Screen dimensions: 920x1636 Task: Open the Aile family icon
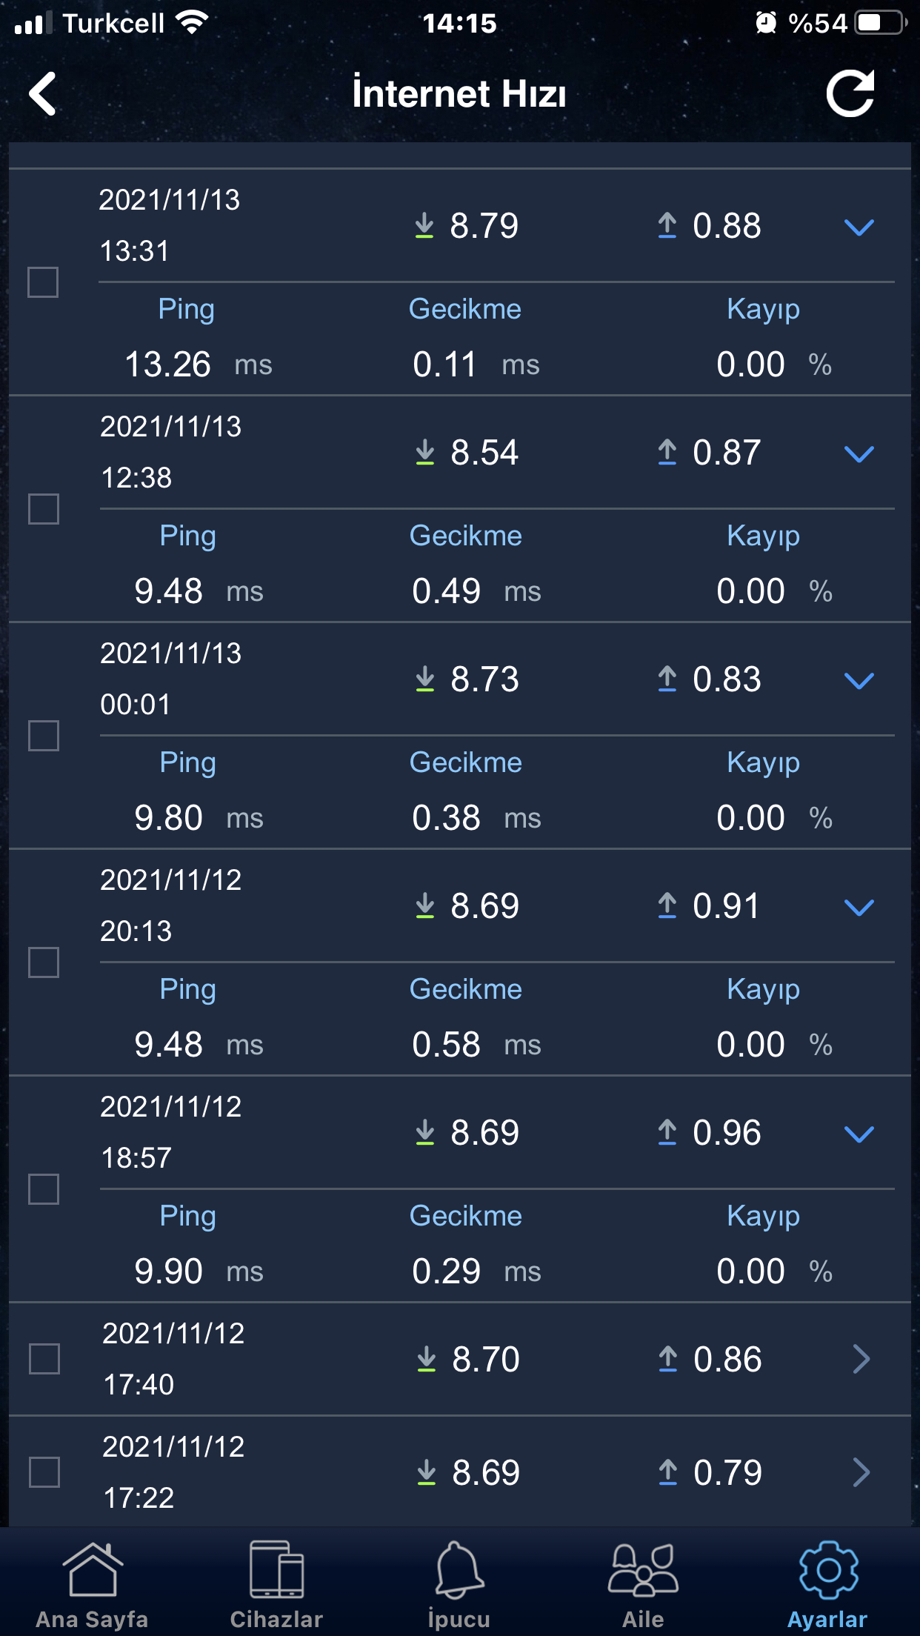(643, 1571)
